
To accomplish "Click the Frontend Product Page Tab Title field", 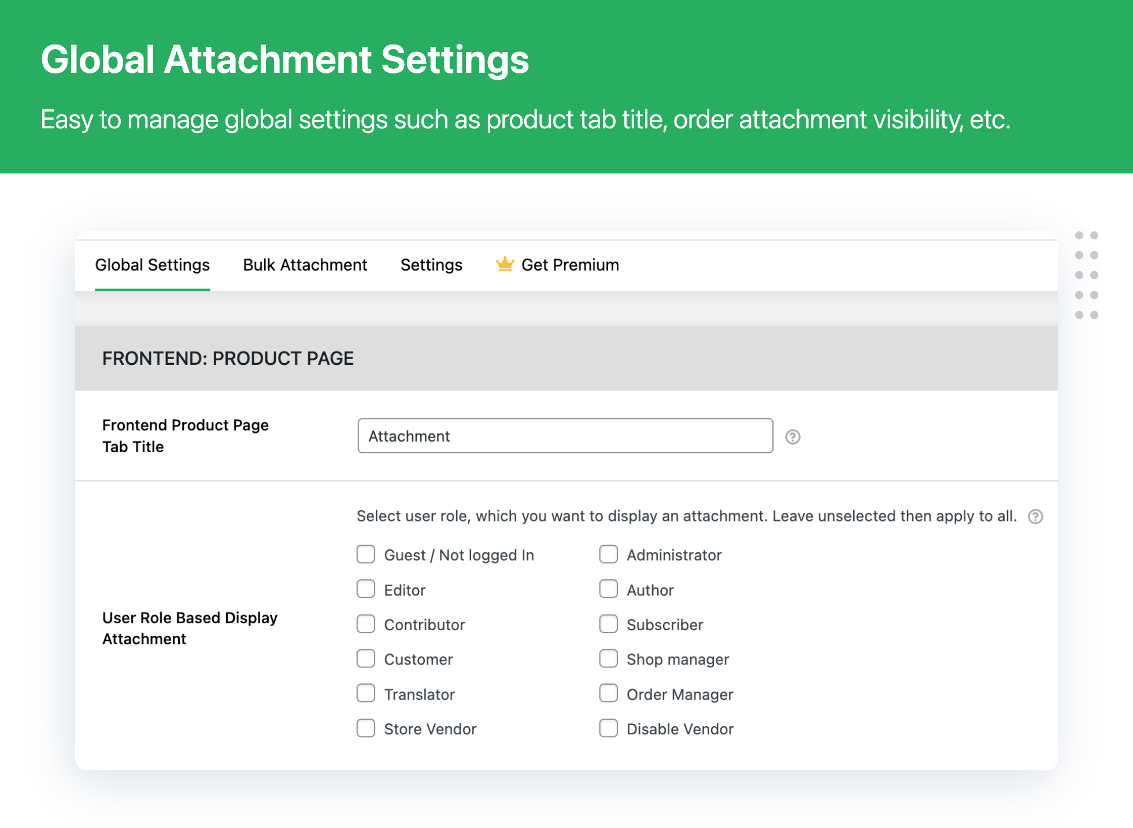I will click(565, 436).
